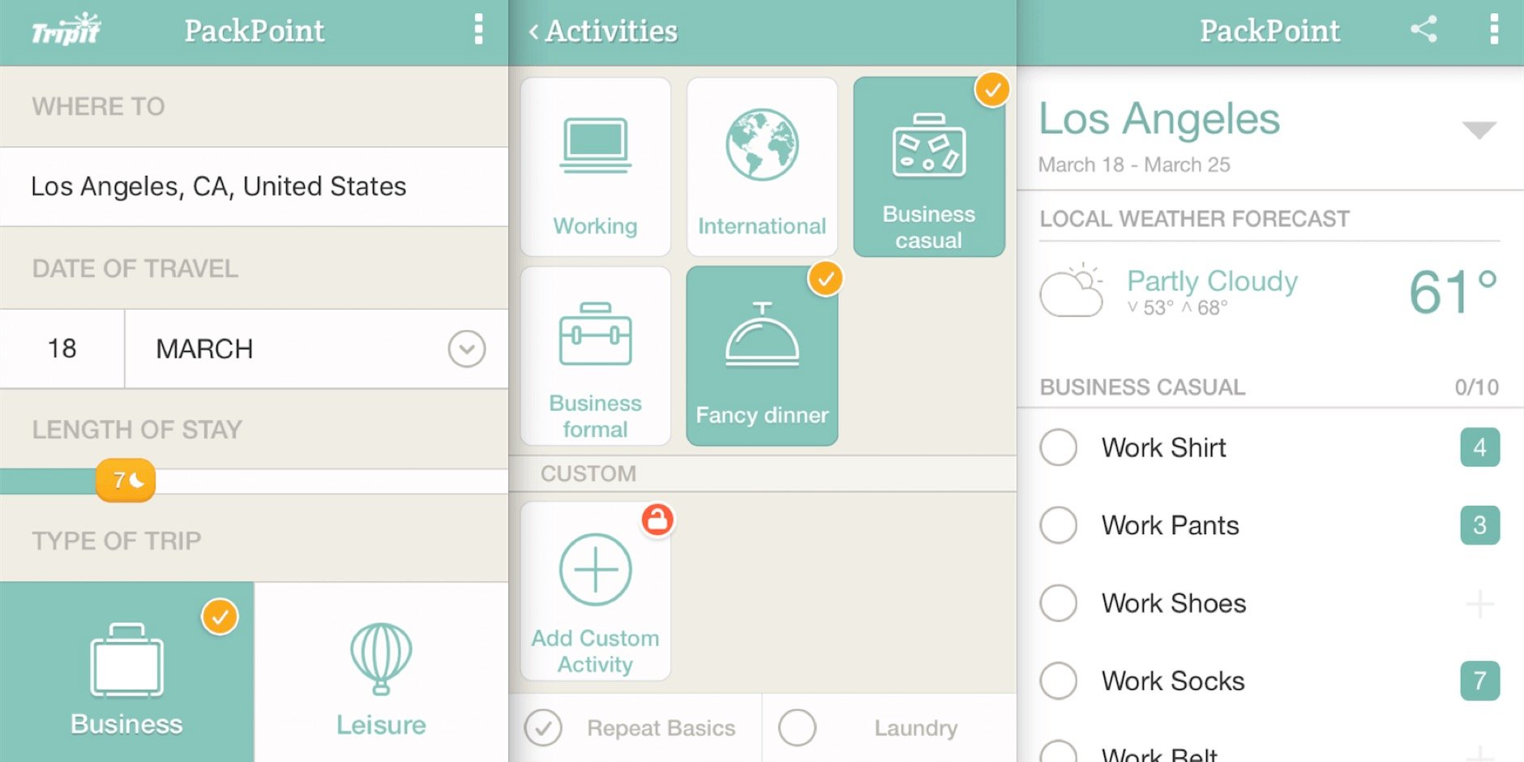Click the length of stay slider handle
This screenshot has width=1524, height=762.
click(x=126, y=481)
